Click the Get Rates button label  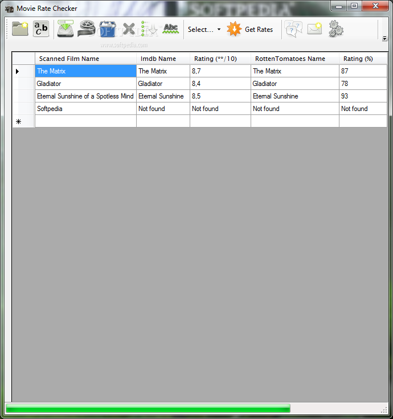coord(259,30)
